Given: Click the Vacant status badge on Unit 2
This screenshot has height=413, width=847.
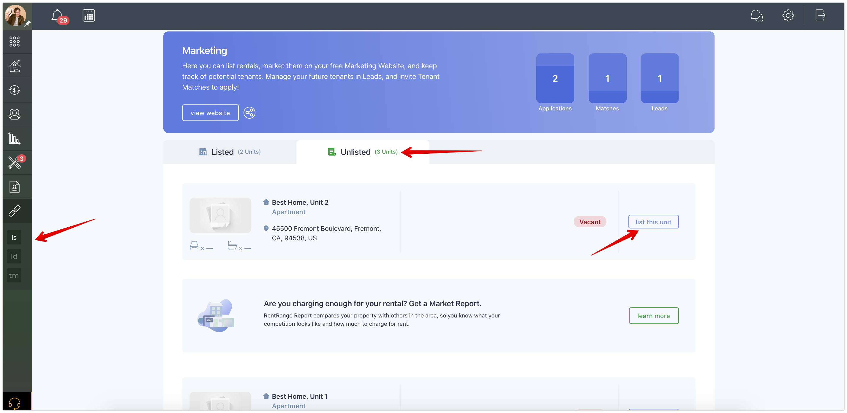Looking at the screenshot, I should coord(590,222).
